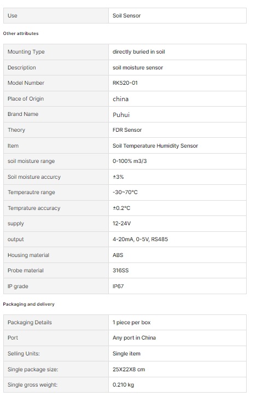Image resolution: width=262 pixels, height=397 pixels.
Task: Click 'Soil Temperature Humidity Sensor' item value
Action: pyautogui.click(x=155, y=146)
